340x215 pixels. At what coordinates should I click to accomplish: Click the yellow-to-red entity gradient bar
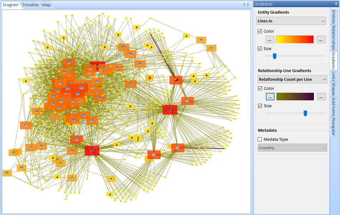click(294, 39)
